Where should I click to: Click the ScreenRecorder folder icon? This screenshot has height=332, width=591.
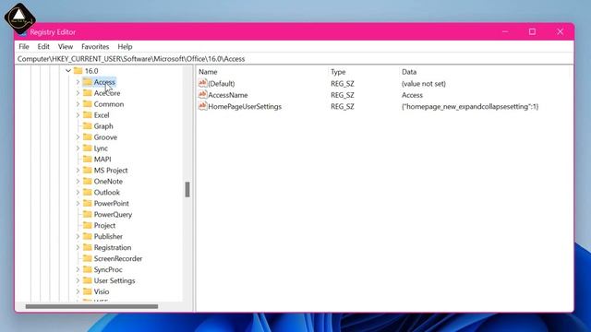[88, 258]
